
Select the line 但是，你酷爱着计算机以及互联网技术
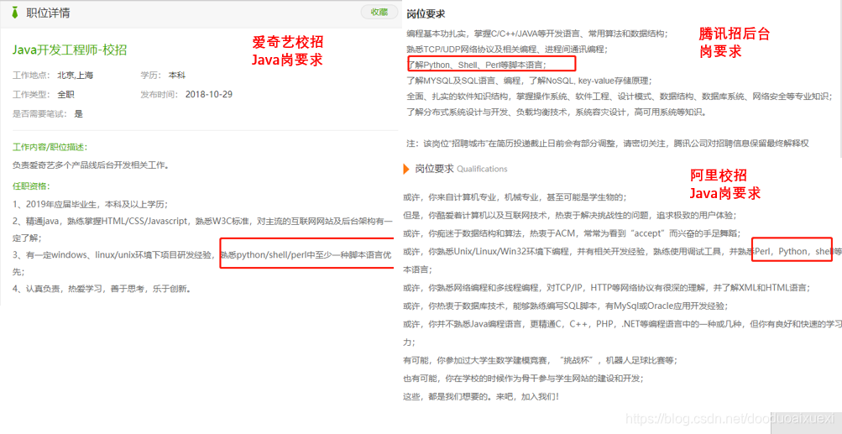(x=570, y=215)
